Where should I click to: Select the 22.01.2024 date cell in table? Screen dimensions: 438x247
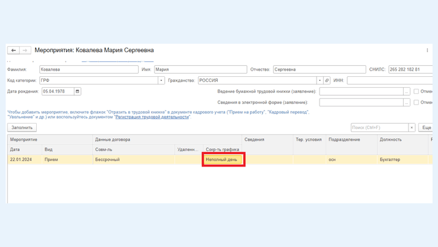tap(23, 160)
